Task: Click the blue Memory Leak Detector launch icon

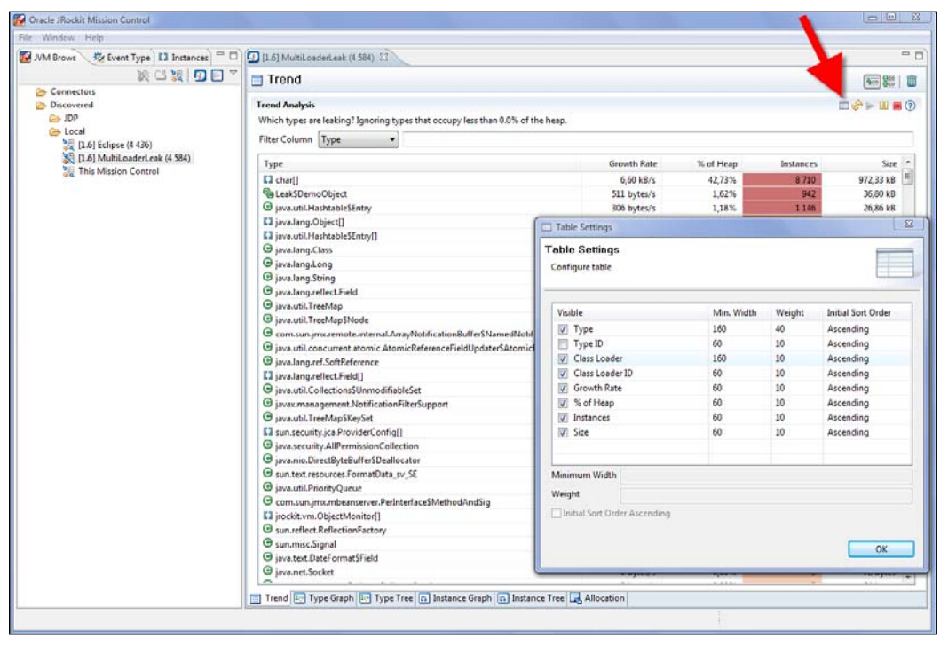Action: tap(200, 75)
